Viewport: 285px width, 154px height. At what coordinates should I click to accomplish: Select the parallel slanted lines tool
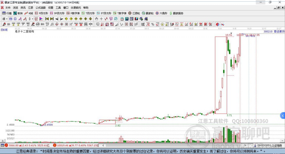coord(136,24)
